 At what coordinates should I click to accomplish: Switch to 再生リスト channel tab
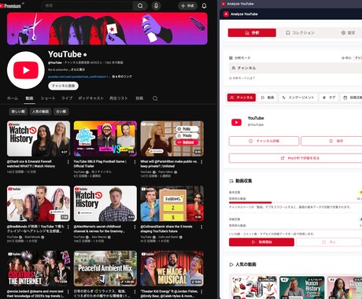119,98
